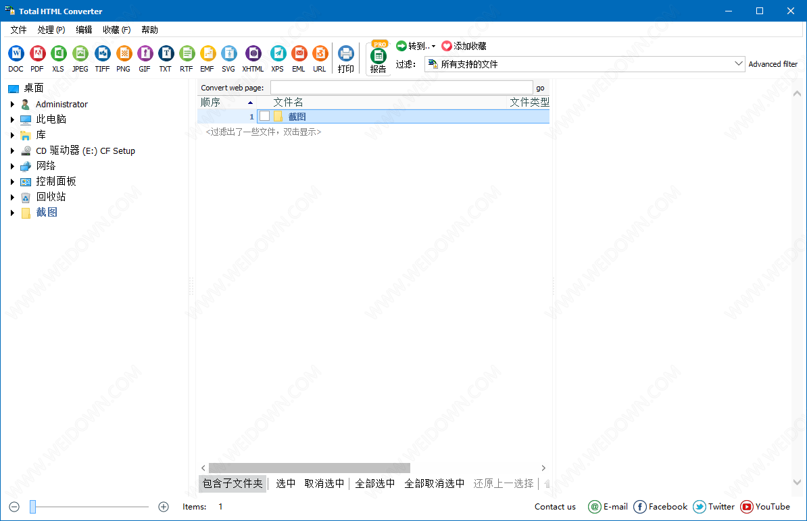Choose the XLS export icon
Image resolution: width=807 pixels, height=521 pixels.
tap(58, 54)
